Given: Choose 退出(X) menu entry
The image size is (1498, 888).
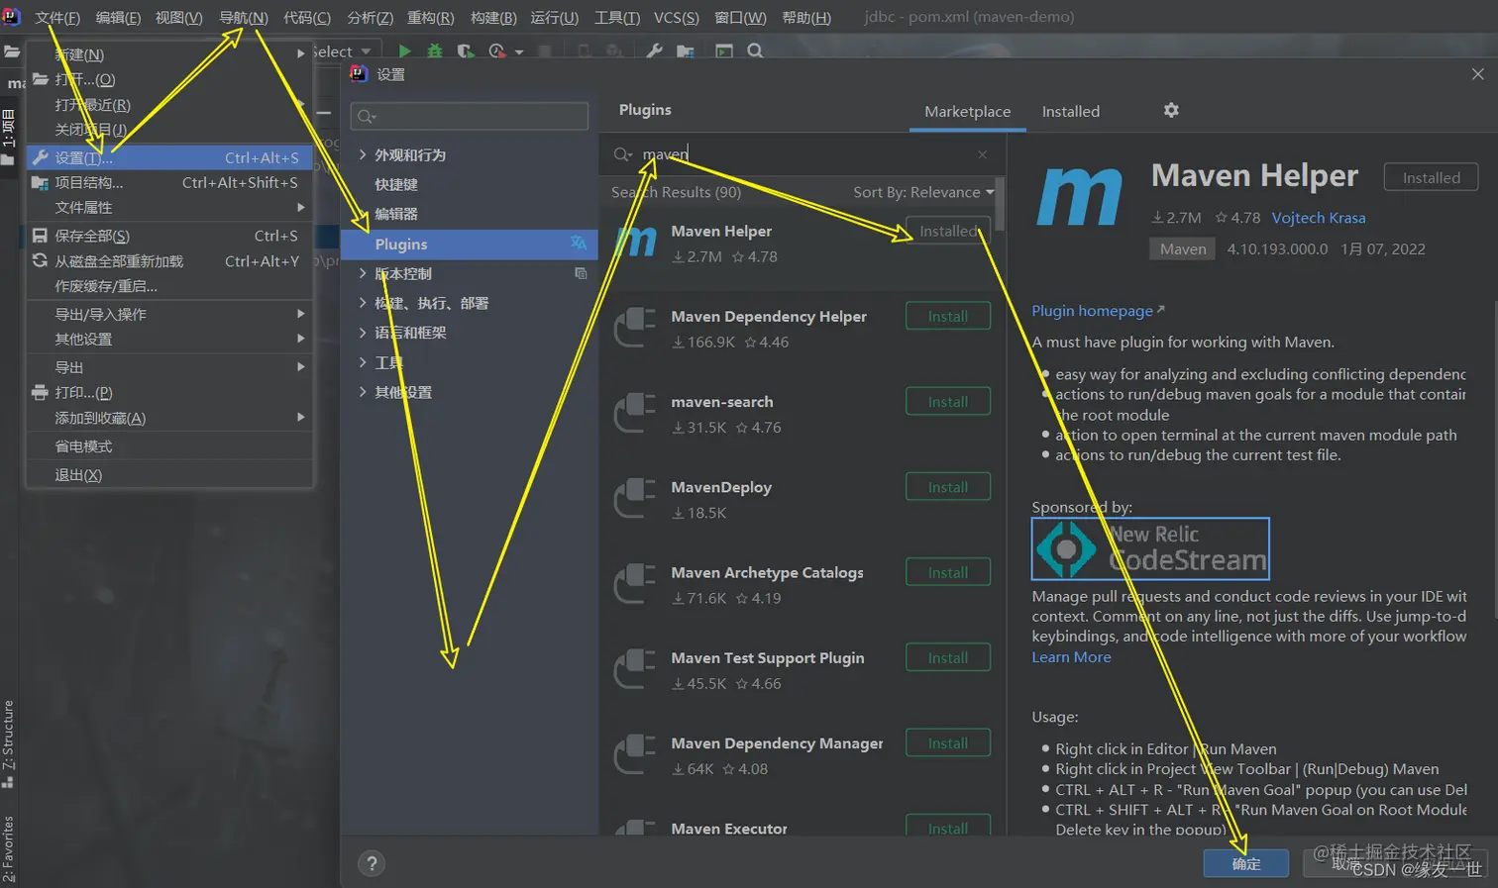Looking at the screenshot, I should (x=169, y=475).
